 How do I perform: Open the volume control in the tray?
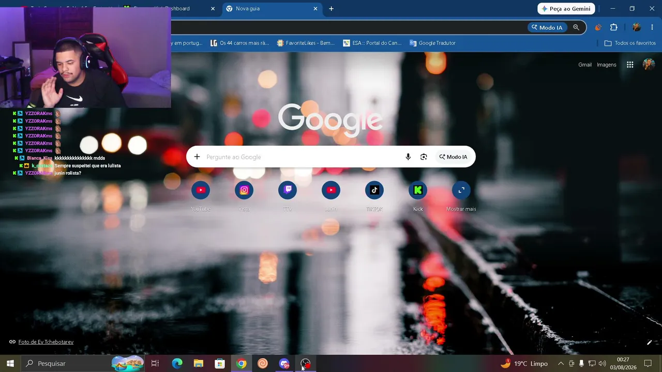602,364
